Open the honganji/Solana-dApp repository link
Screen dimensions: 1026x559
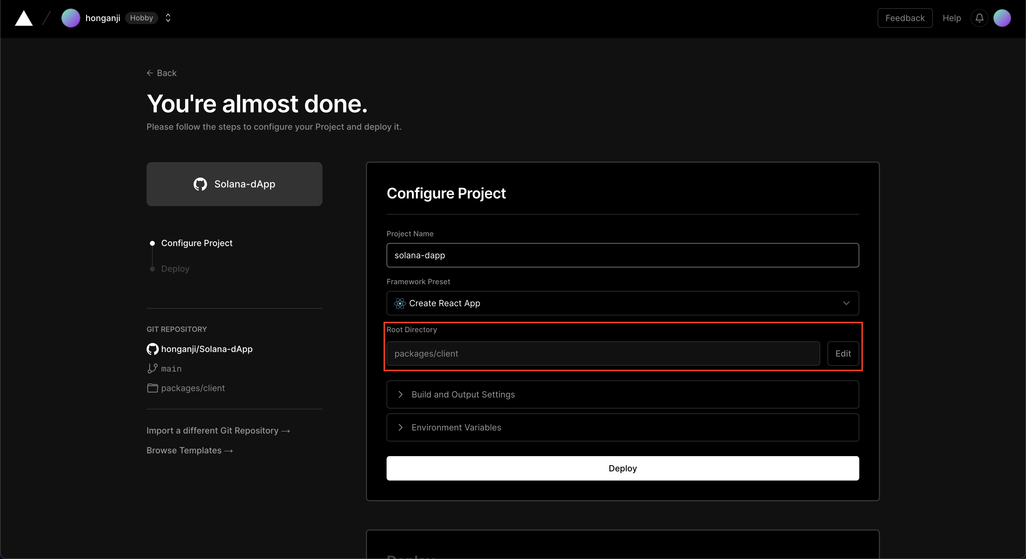207,349
